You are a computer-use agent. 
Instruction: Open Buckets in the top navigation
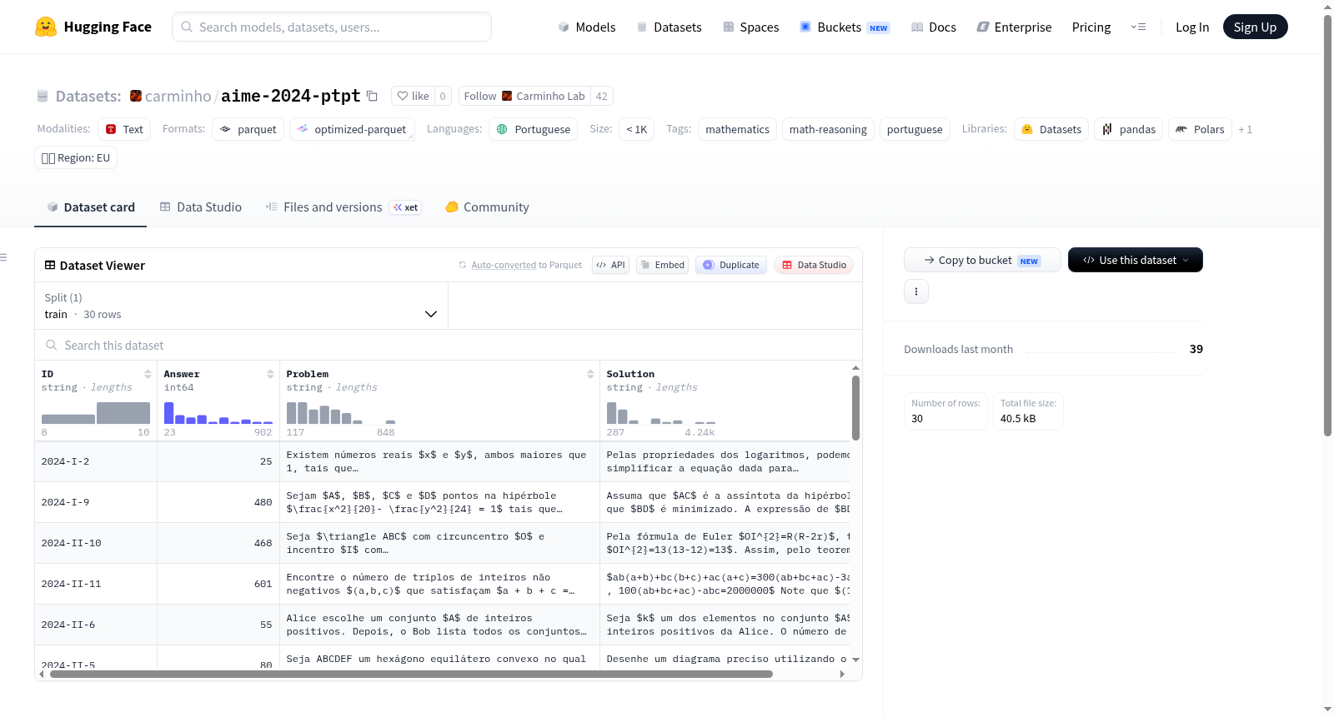tap(845, 27)
